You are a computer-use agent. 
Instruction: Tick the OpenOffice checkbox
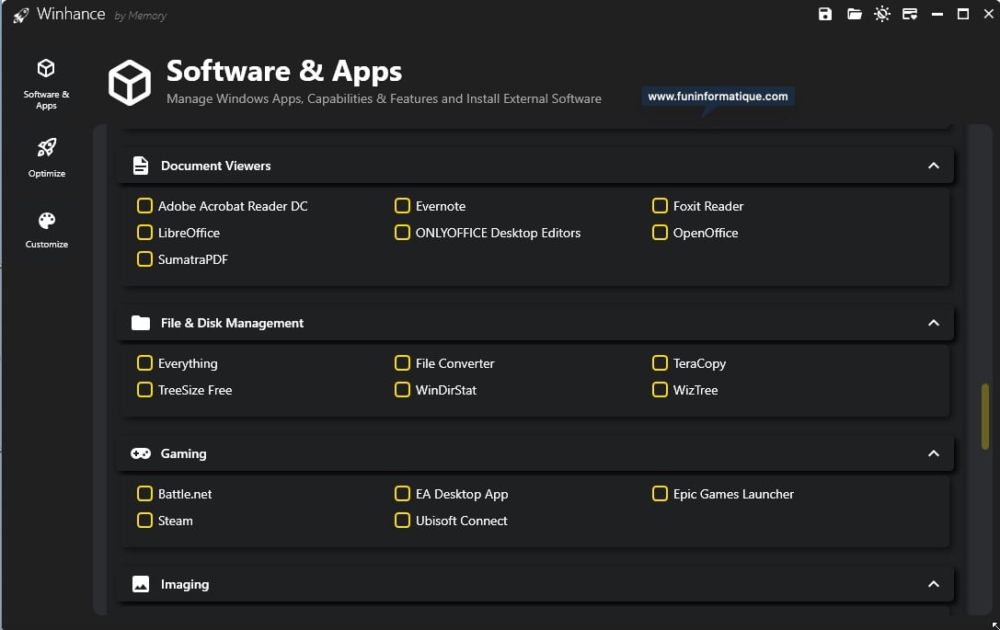point(661,232)
